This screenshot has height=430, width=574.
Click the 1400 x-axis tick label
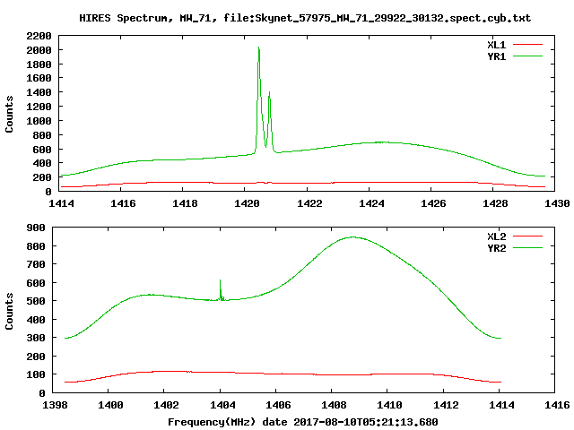(110, 405)
